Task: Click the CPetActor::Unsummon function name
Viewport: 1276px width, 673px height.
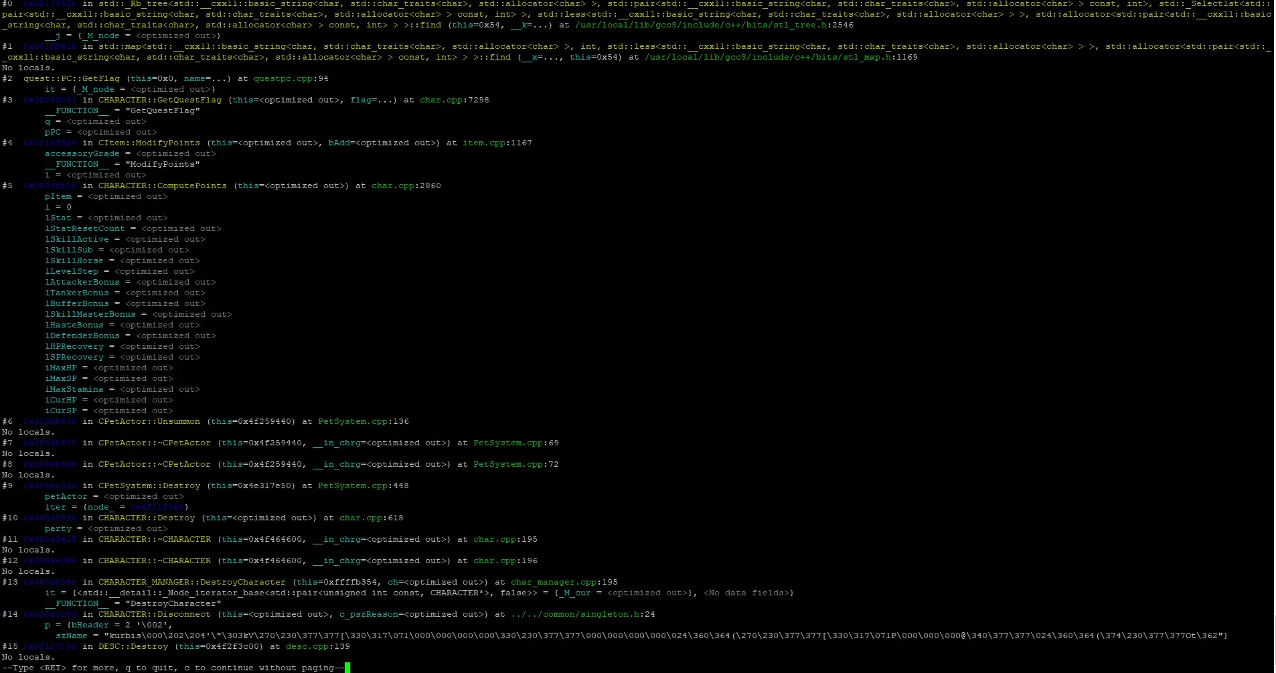Action: (x=149, y=421)
